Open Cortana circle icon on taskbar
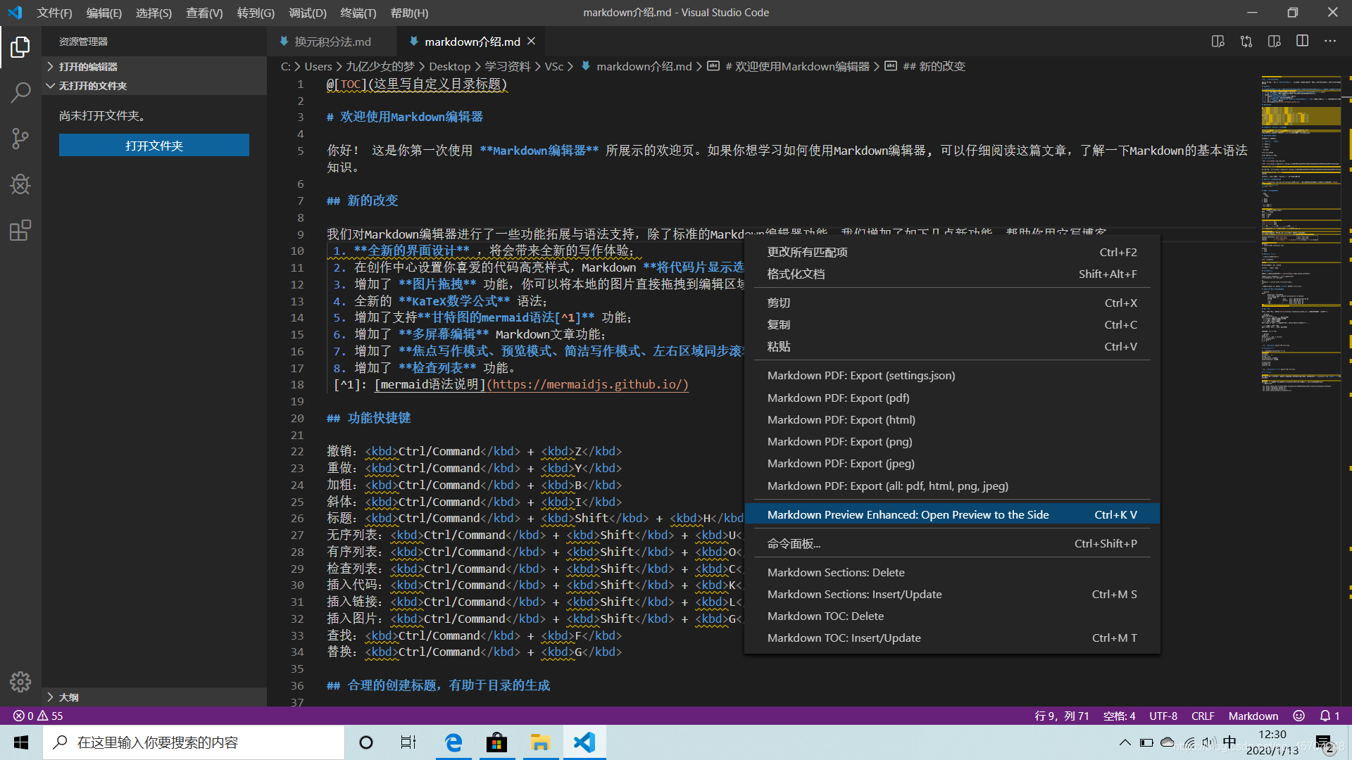 (366, 742)
